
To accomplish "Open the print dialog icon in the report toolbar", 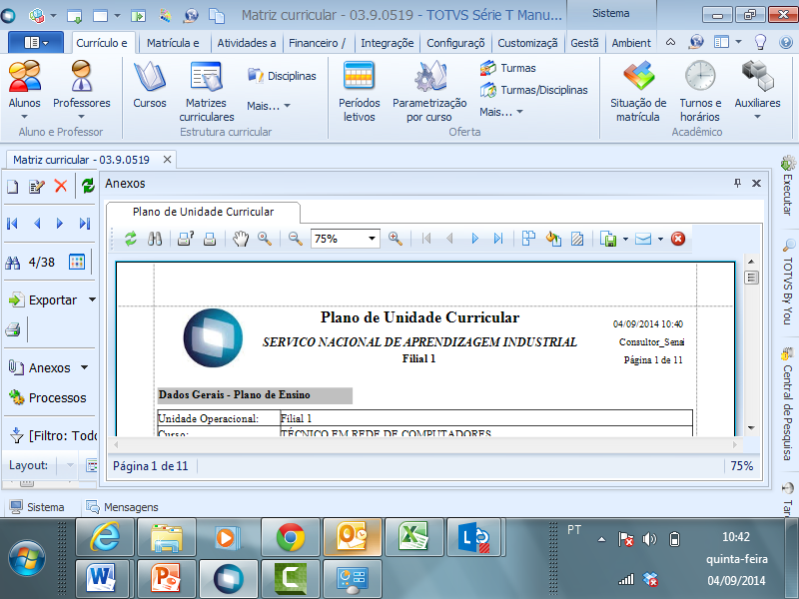I will pos(186,239).
